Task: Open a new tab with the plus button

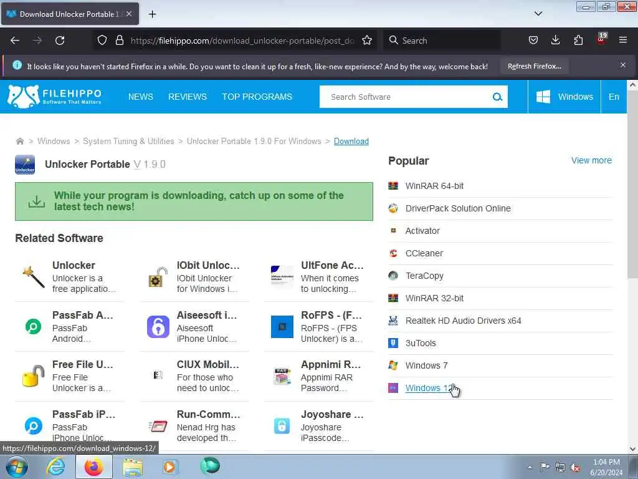Action: coord(152,14)
